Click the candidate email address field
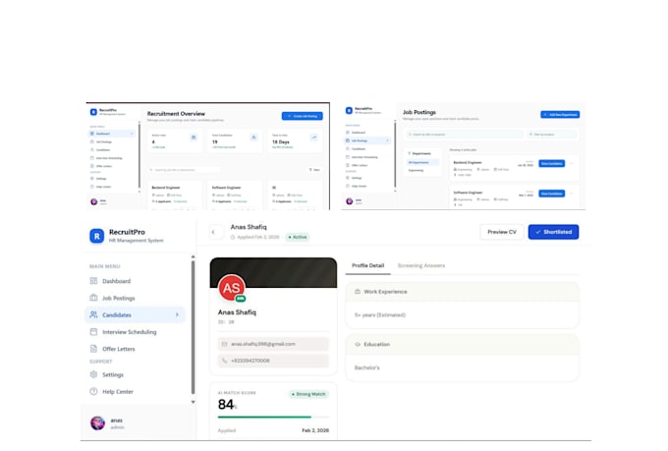Viewport: 668px width, 451px height. (273, 344)
